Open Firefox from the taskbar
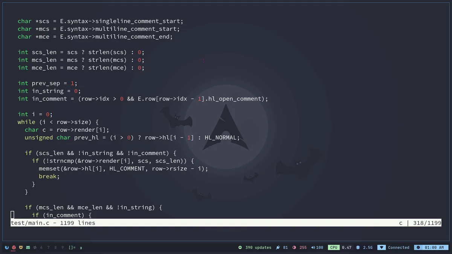 coord(7,247)
